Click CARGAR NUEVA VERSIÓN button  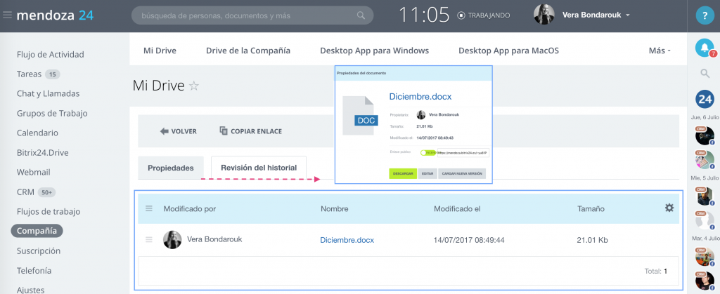pos(462,174)
